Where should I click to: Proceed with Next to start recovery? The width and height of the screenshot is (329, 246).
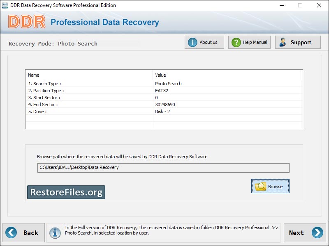coord(304,232)
